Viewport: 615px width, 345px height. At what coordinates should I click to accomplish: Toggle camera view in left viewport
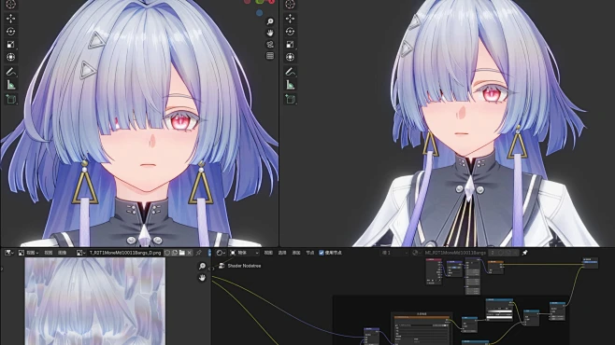tap(270, 44)
